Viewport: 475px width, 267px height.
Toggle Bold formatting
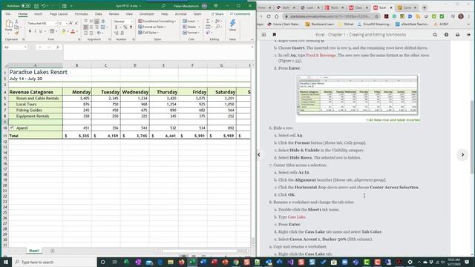(x=30, y=31)
